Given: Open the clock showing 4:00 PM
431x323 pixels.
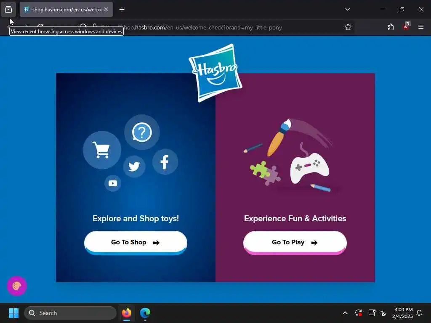Looking at the screenshot, I should (x=403, y=313).
